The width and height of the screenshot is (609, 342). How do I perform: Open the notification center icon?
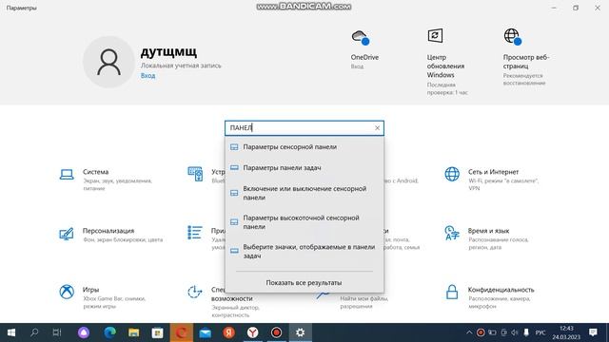tap(593, 332)
